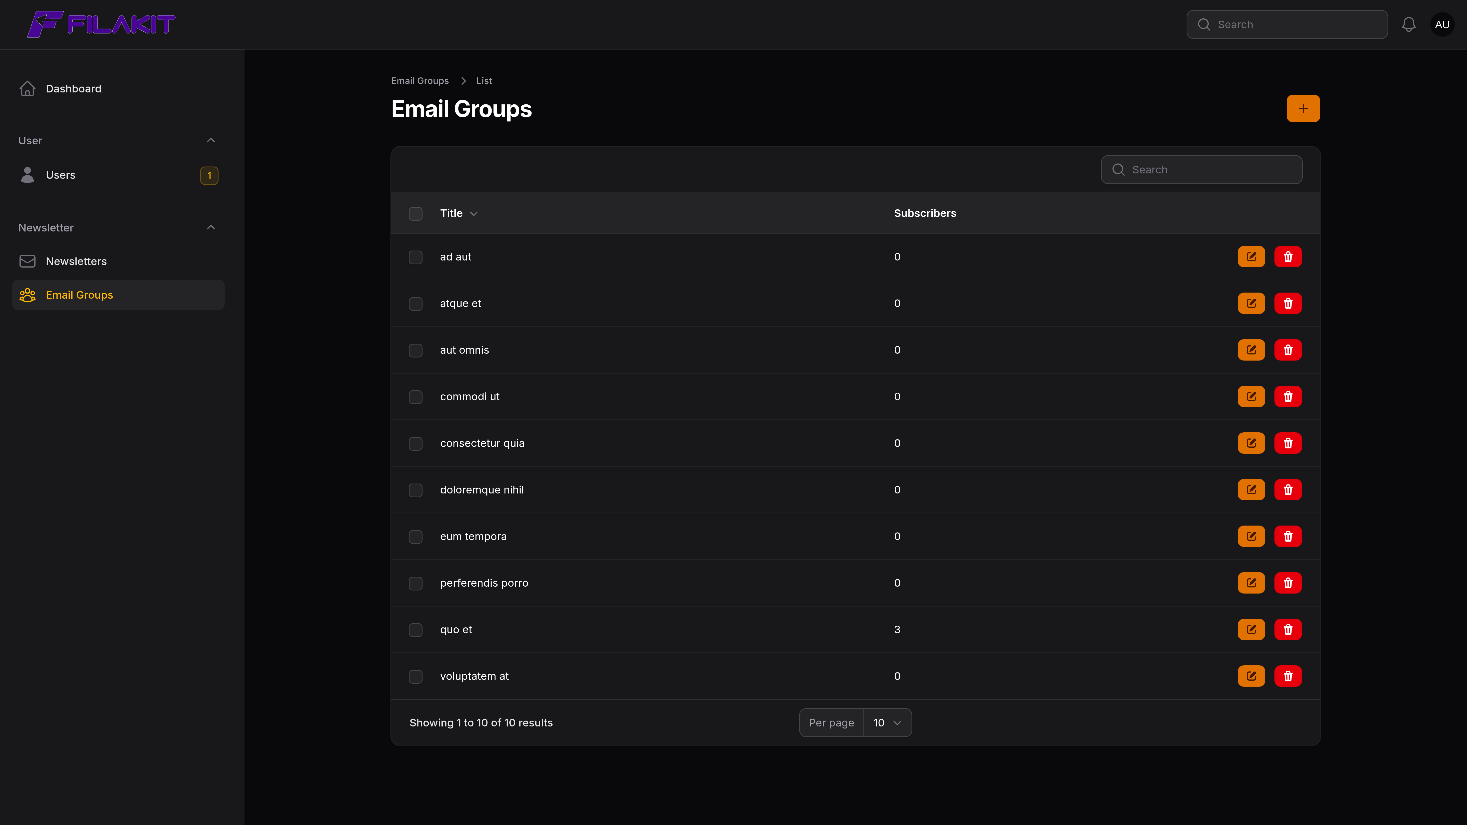Edit the 'ad aut' email group

click(x=1251, y=257)
